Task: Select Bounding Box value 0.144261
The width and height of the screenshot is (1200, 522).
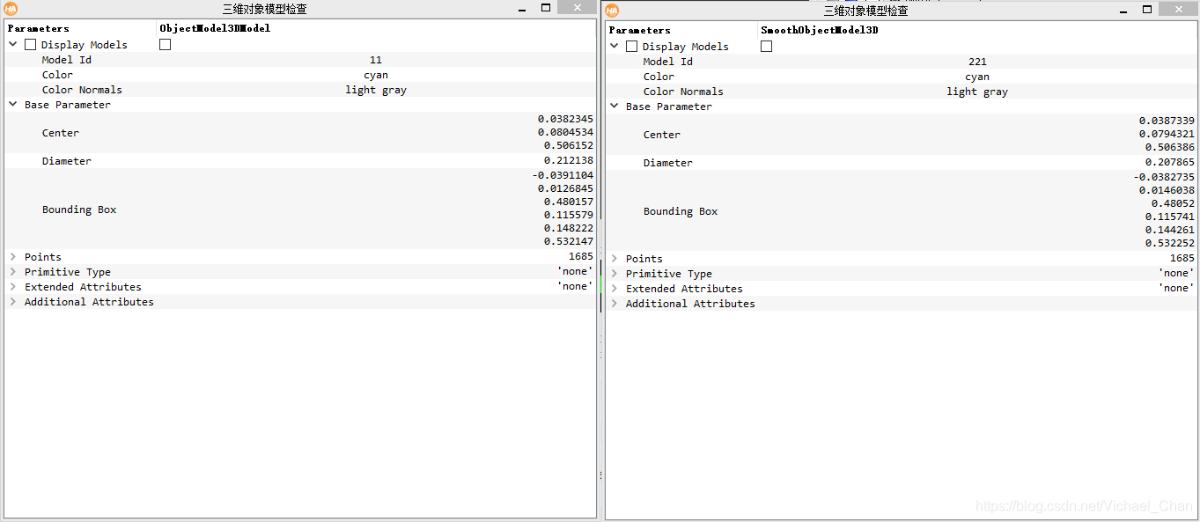Action: pyautogui.click(x=1169, y=230)
